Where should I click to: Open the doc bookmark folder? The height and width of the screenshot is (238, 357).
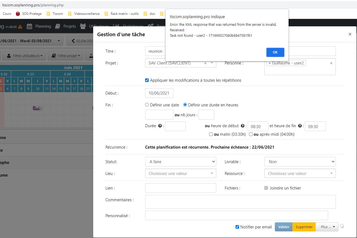point(150,14)
